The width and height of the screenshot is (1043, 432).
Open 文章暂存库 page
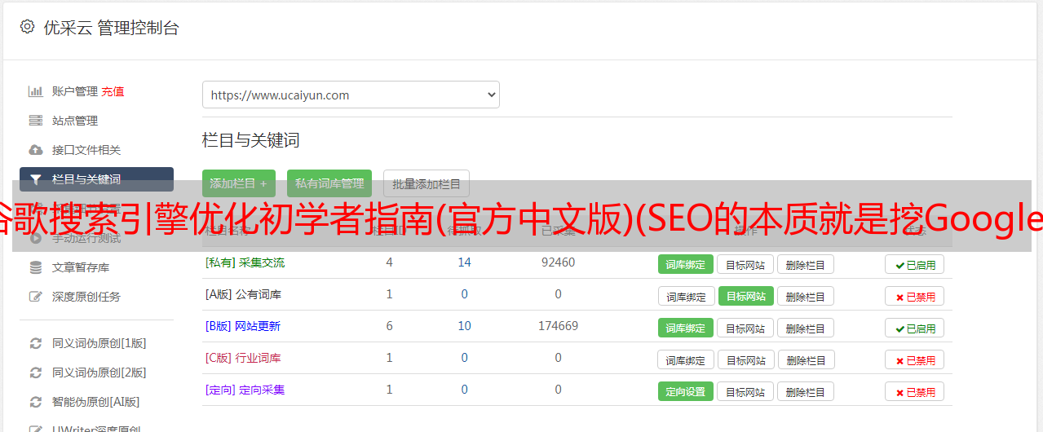[81, 267]
